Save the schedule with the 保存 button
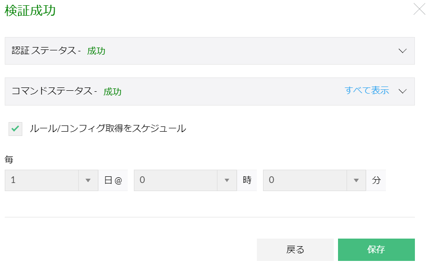The width and height of the screenshot is (432, 269). (376, 250)
